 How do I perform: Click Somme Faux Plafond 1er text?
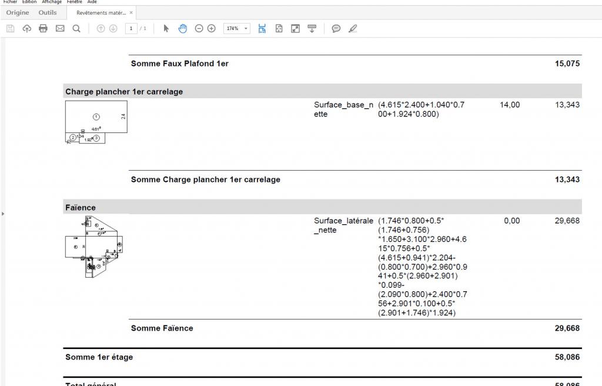click(x=180, y=64)
